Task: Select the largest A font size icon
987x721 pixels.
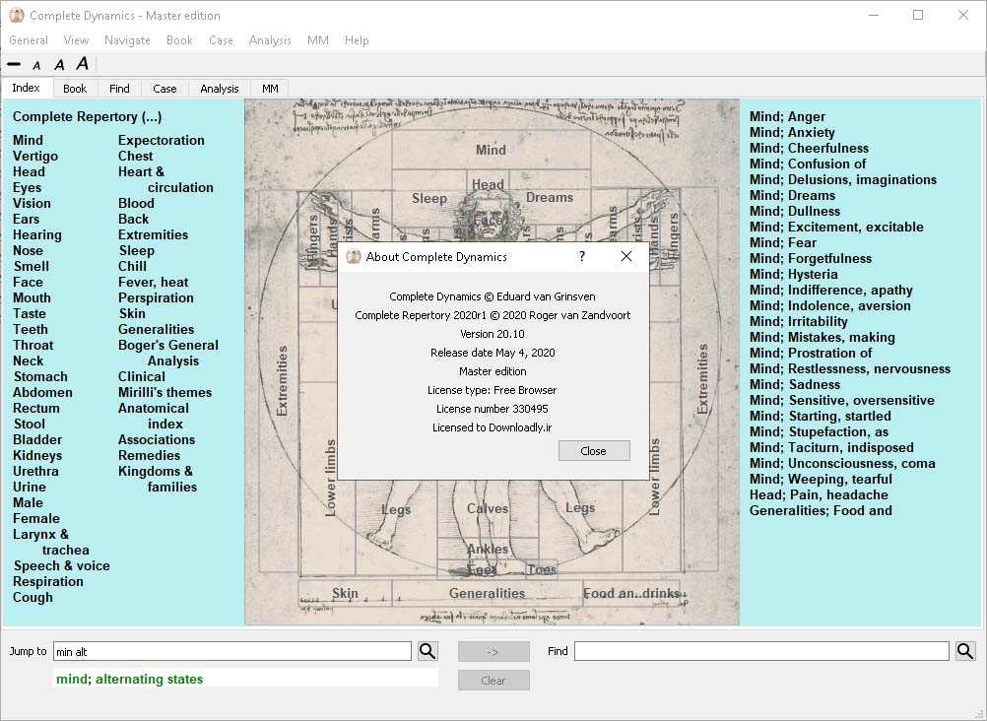Action: [x=83, y=64]
